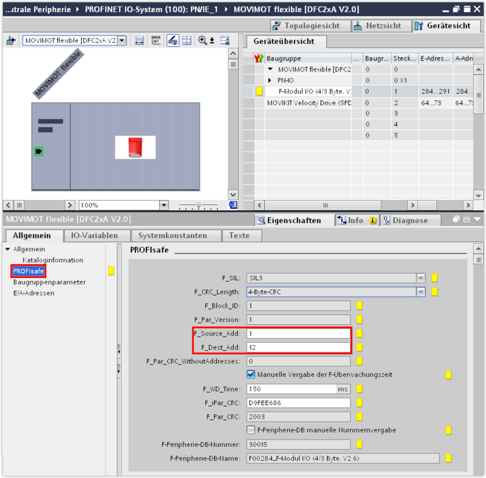Select Baugruppenparameter in the navigation tree

(49, 282)
